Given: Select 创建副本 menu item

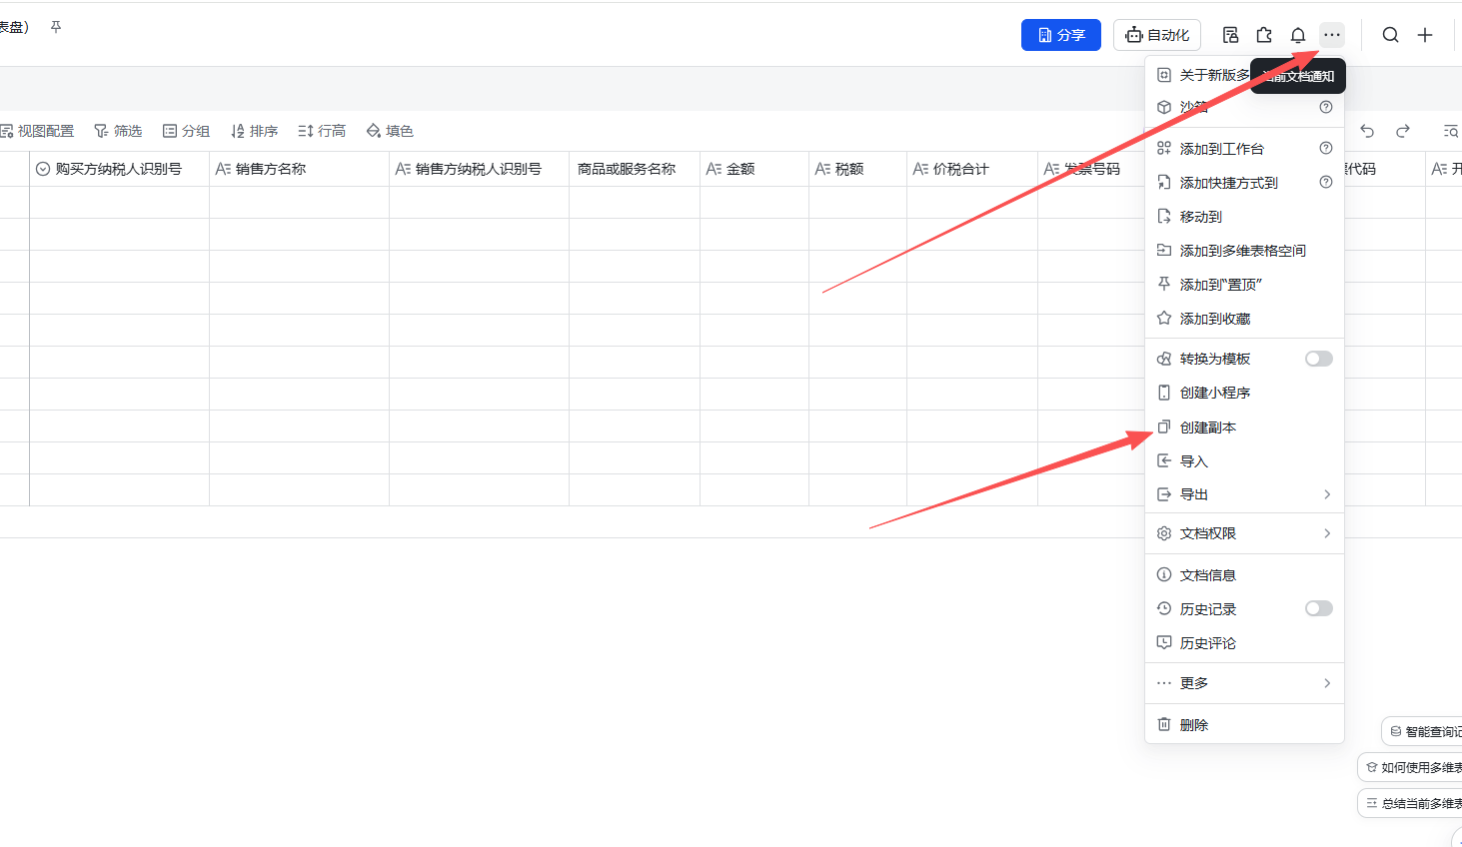Looking at the screenshot, I should (1244, 427).
